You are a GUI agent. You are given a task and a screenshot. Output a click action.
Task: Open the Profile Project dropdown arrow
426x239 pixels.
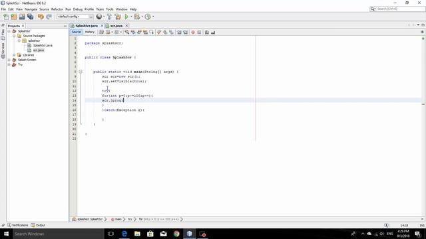tap(153, 17)
